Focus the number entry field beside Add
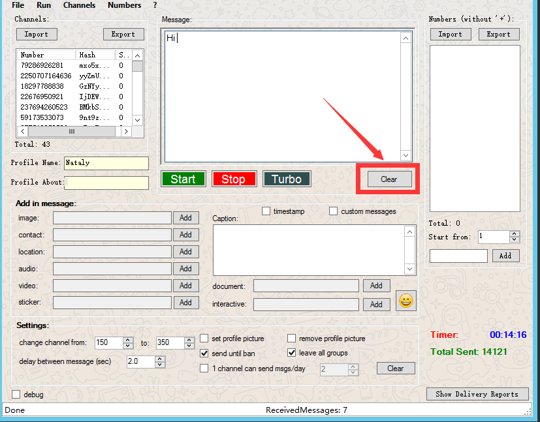The image size is (540, 422). click(x=459, y=256)
